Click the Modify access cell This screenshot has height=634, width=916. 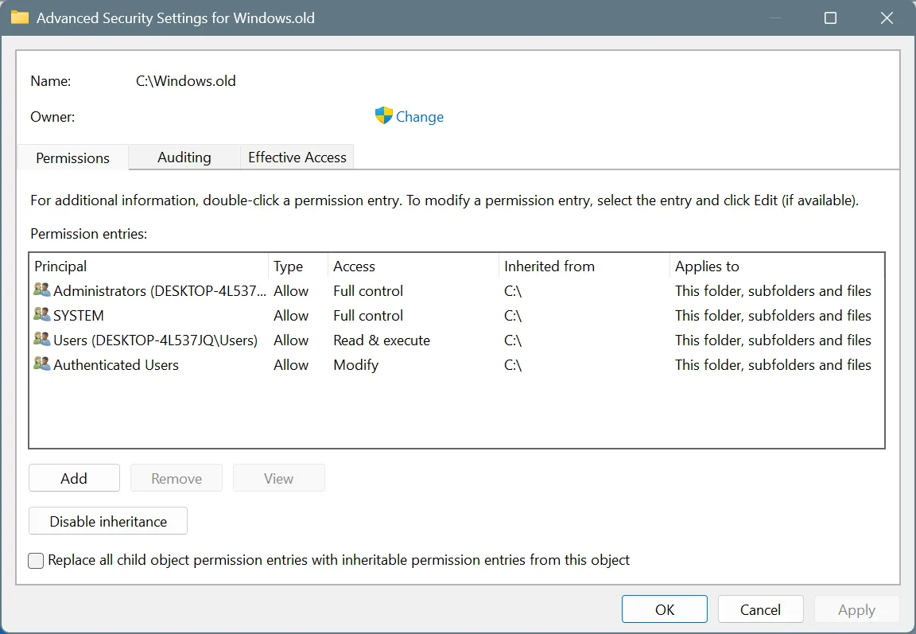tap(355, 364)
